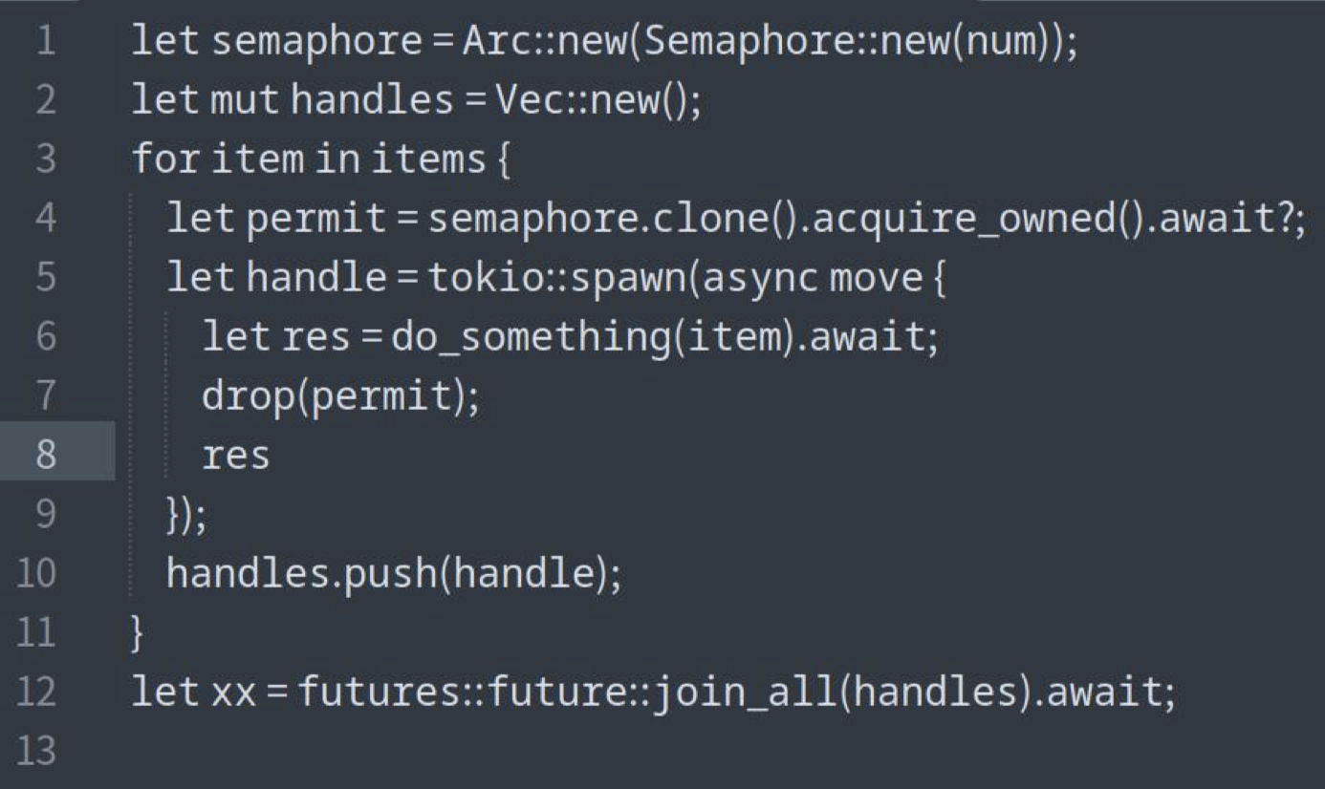Click handles.push(handle) on line 10
The height and width of the screenshot is (789, 1325).
(388, 574)
